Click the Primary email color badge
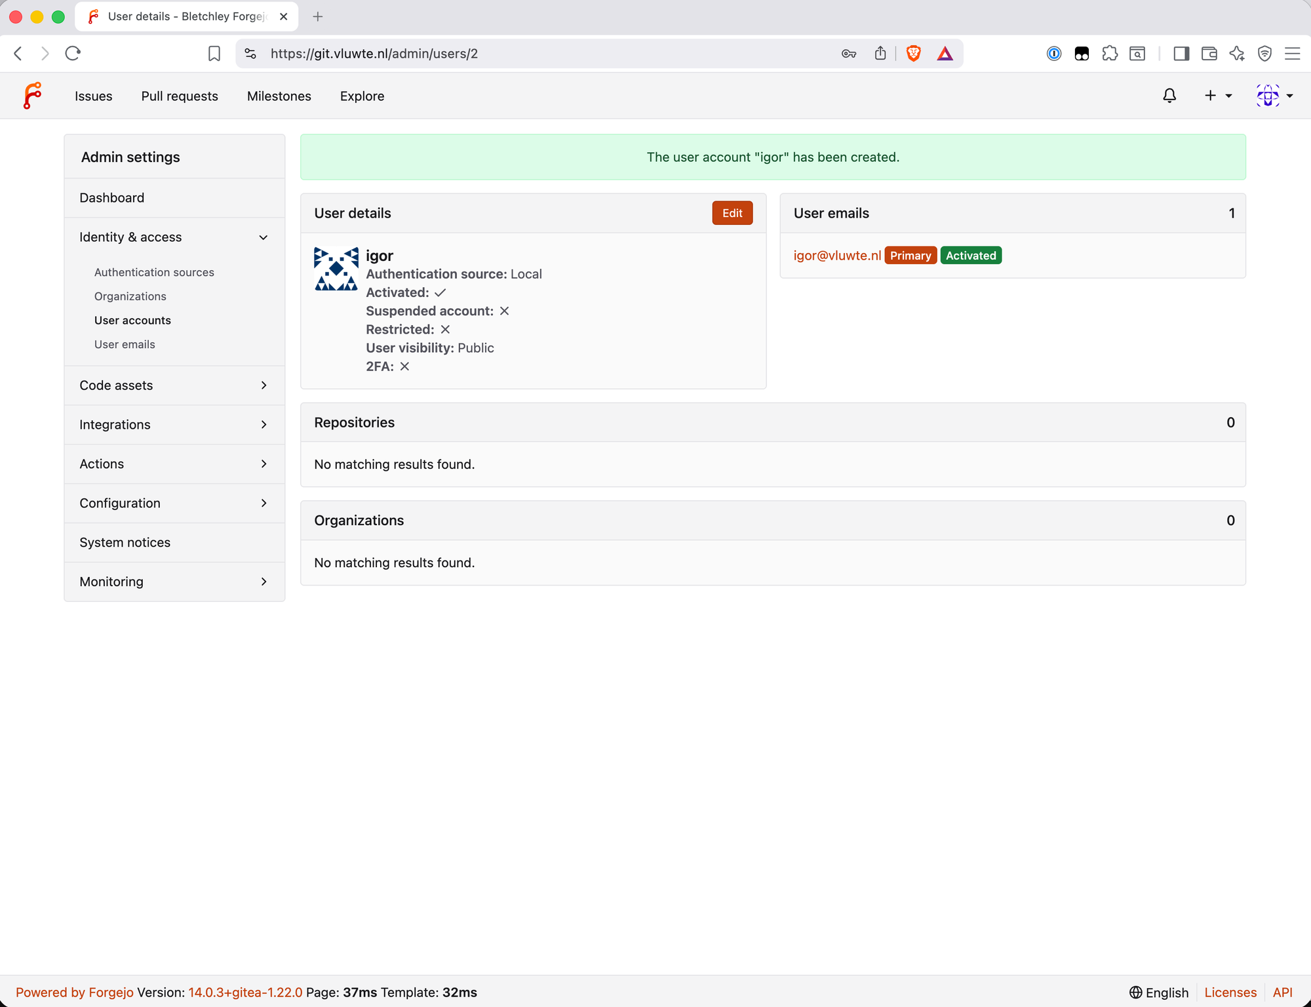The width and height of the screenshot is (1311, 1007). pyautogui.click(x=910, y=255)
